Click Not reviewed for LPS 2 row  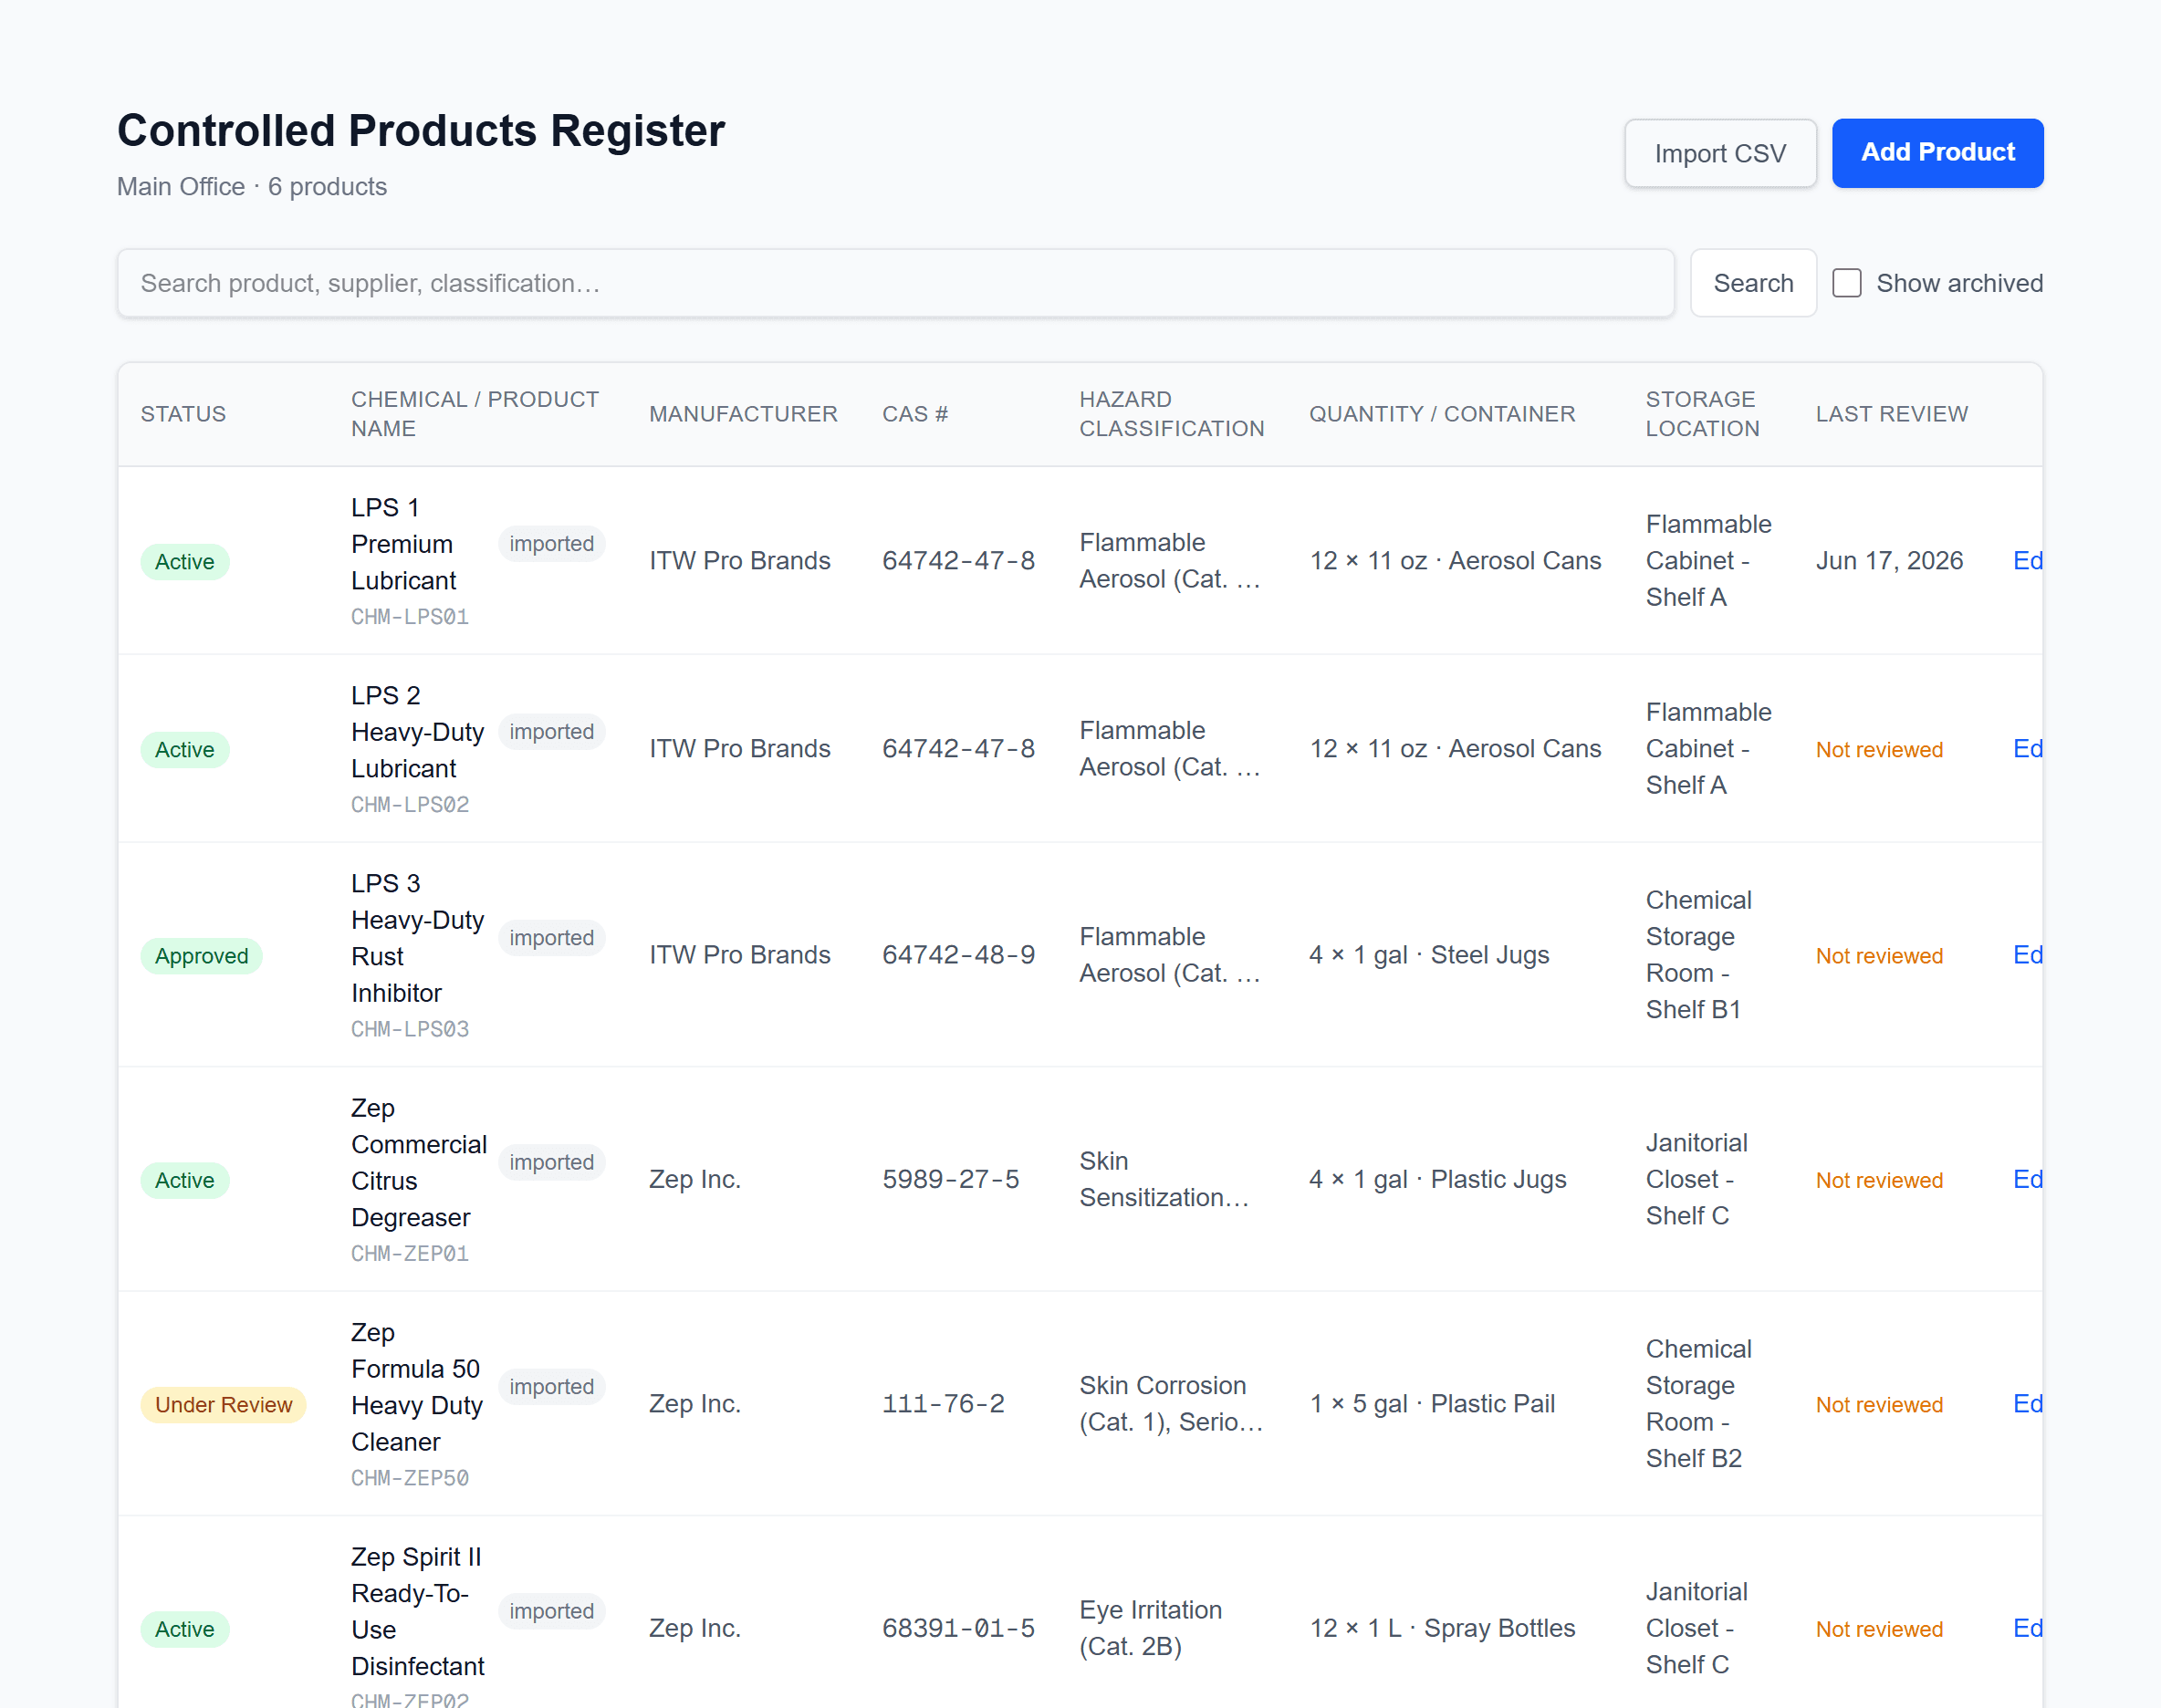pos(1879,750)
